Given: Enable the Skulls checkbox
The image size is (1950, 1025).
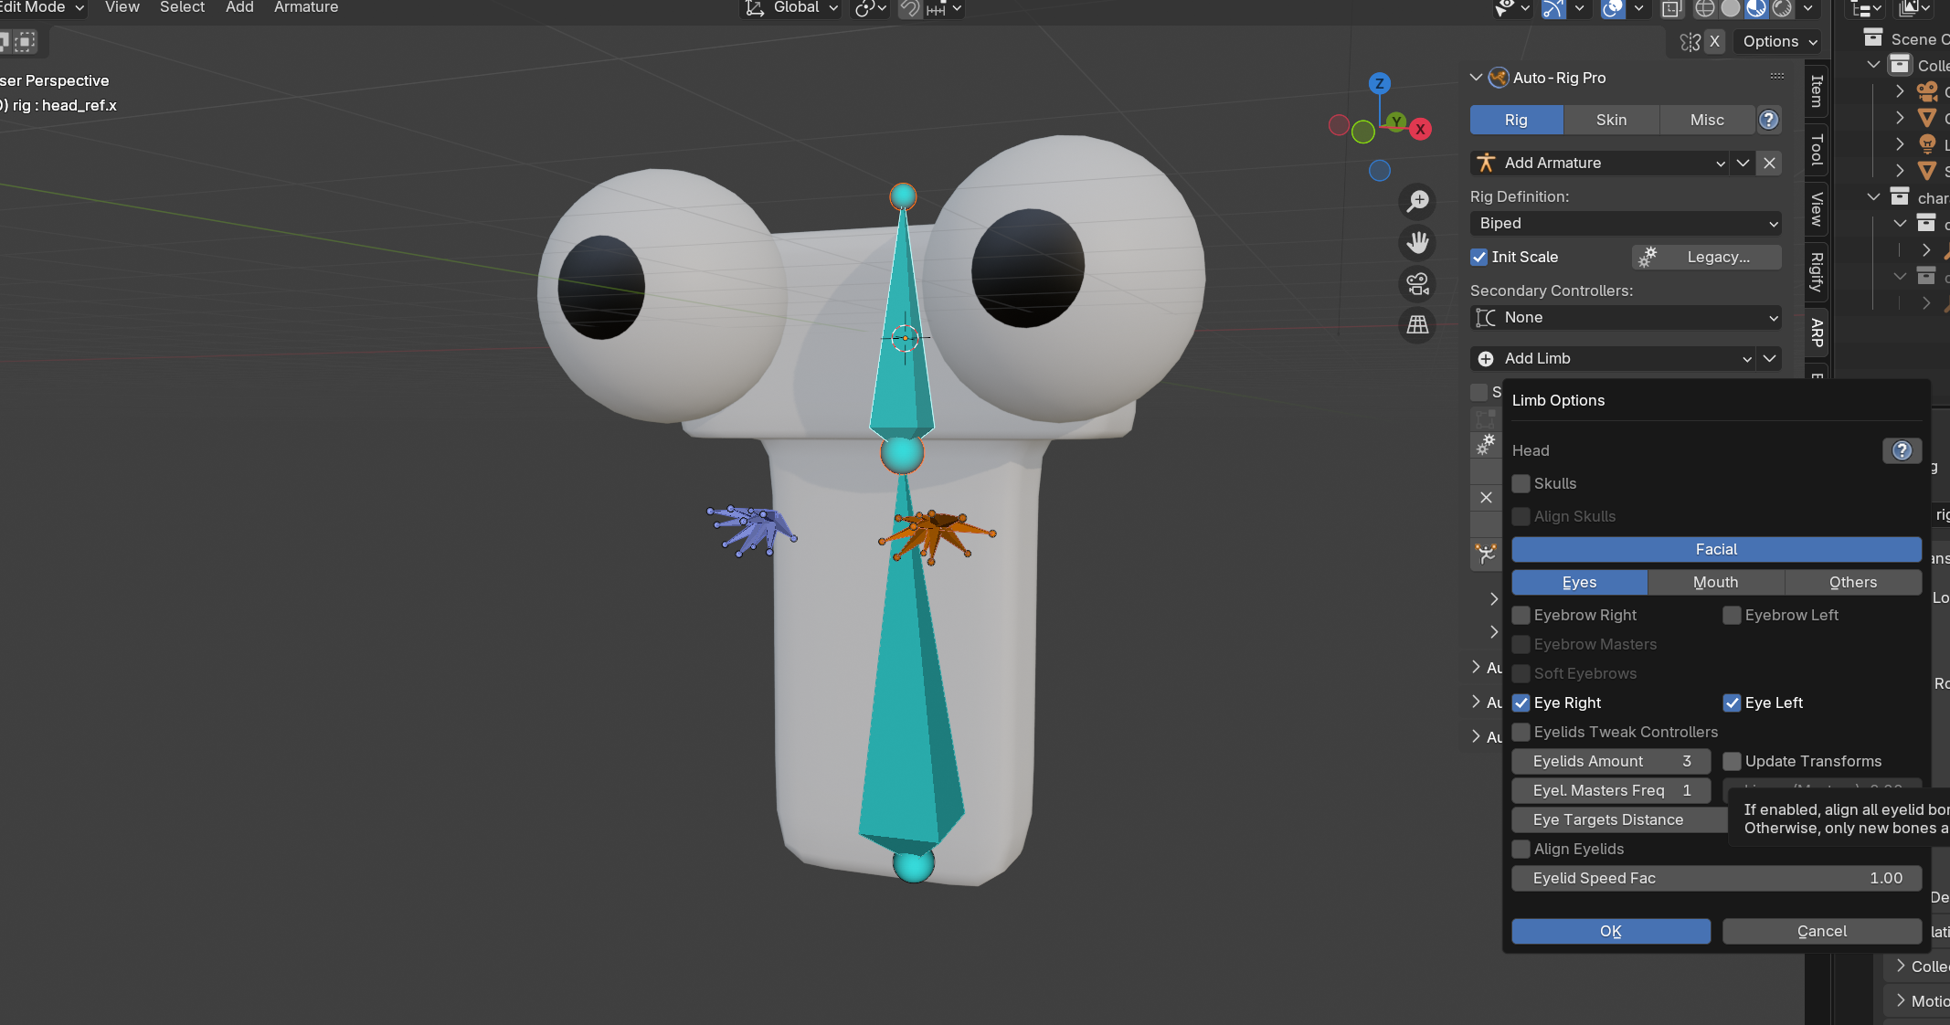Looking at the screenshot, I should (1521, 483).
